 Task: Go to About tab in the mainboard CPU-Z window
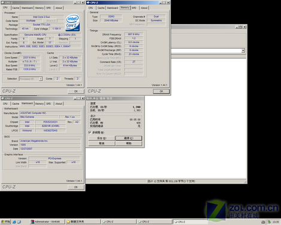tap(59, 104)
